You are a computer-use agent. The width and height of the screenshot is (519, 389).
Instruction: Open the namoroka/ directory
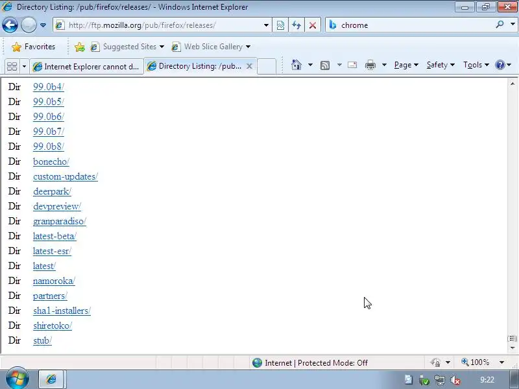pos(54,281)
